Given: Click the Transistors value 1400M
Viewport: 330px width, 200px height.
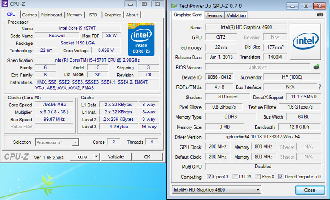Looking at the screenshot, I should tap(275, 57).
